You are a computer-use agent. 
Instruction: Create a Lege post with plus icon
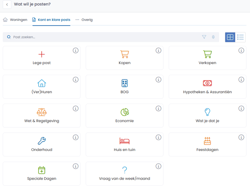[42, 58]
